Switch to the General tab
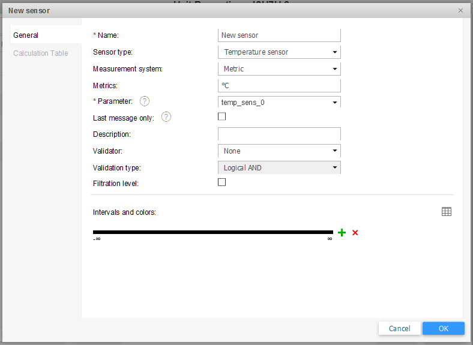The width and height of the screenshot is (473, 345). tap(26, 35)
